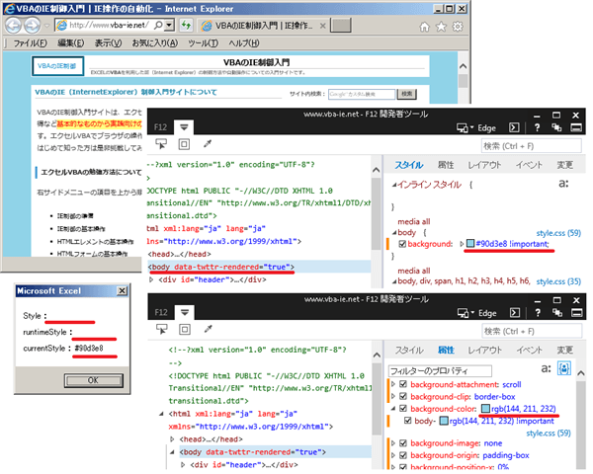Toggle background-clip checkbox

coord(403,397)
